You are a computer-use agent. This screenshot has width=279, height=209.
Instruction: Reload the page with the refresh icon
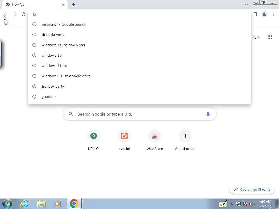[23, 14]
